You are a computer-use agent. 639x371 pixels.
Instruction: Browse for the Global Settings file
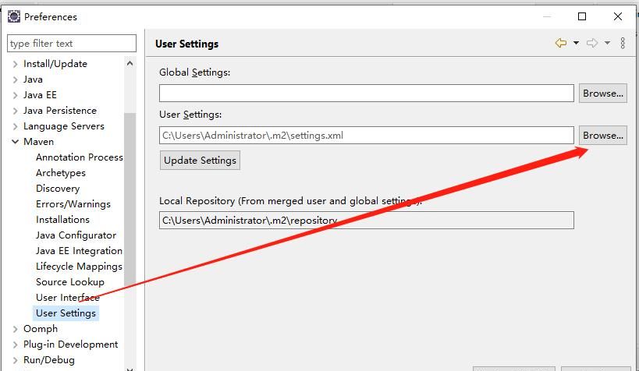[602, 94]
